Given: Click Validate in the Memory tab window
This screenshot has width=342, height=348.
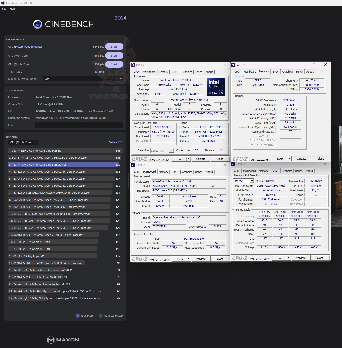Looking at the screenshot, I should pyautogui.click(x=301, y=159).
